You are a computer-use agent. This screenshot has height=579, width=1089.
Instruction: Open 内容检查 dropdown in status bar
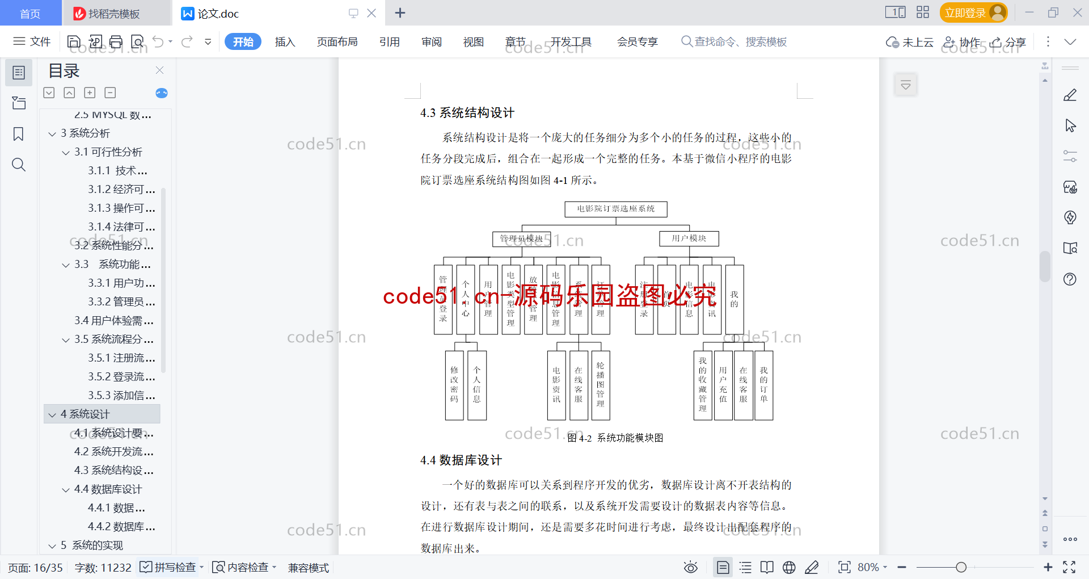point(244,567)
